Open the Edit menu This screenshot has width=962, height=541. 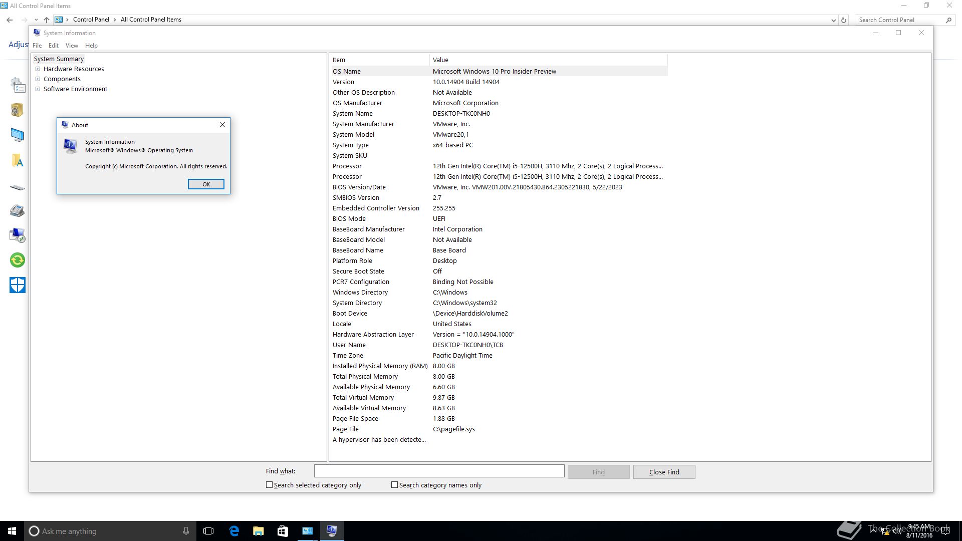coord(54,46)
